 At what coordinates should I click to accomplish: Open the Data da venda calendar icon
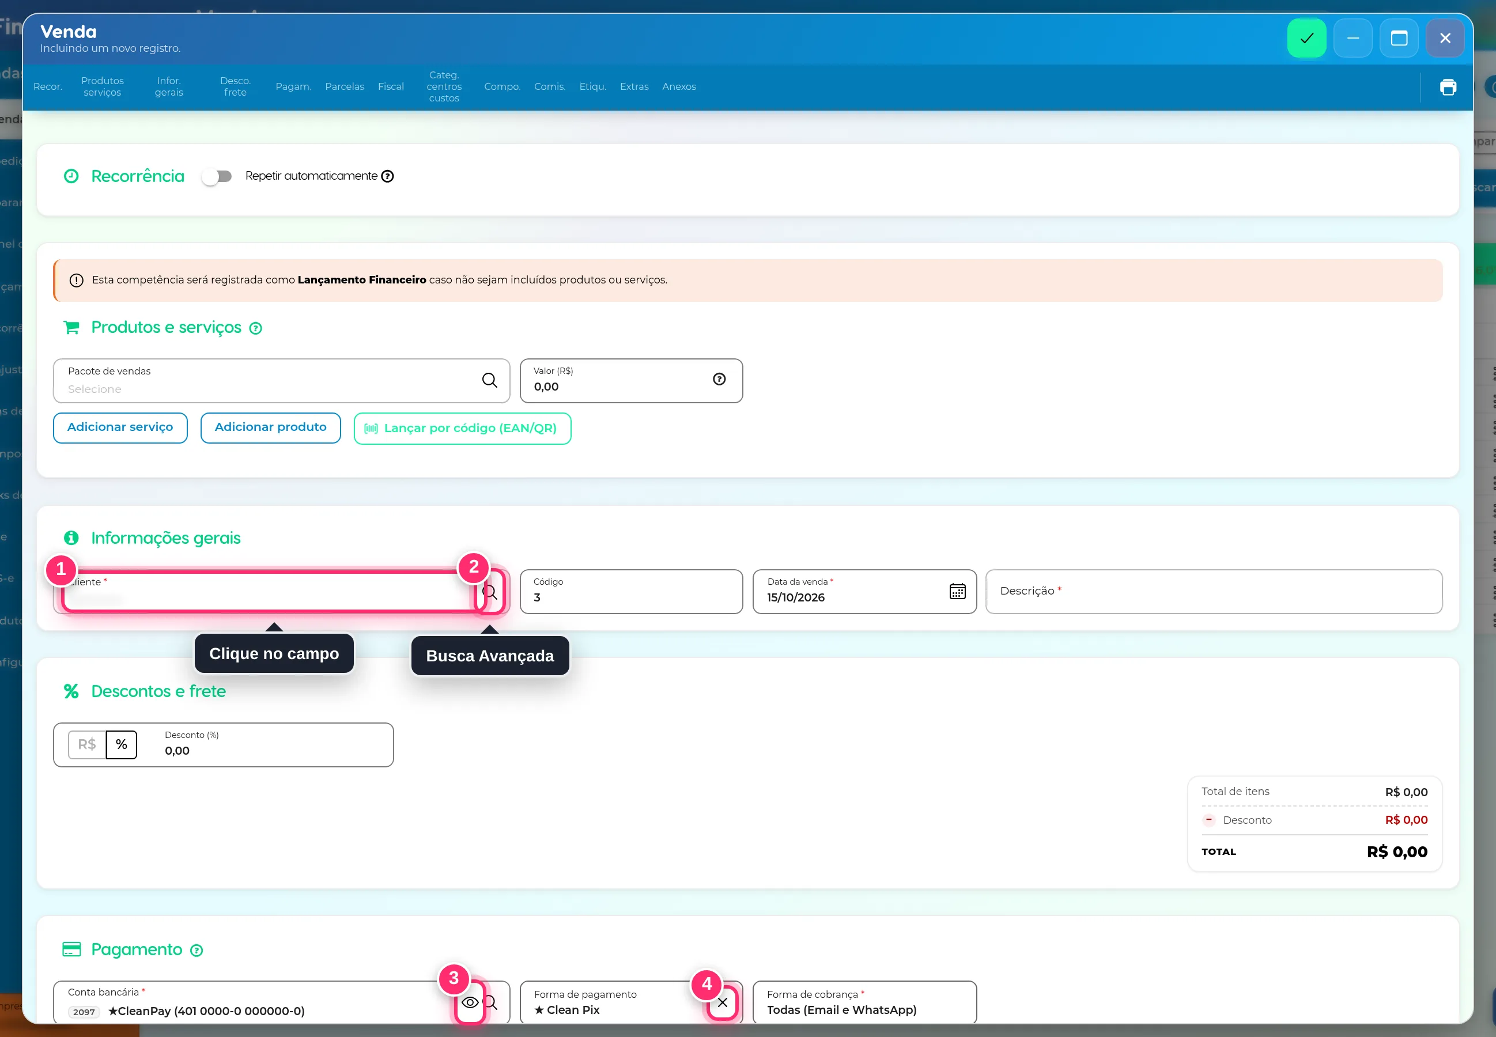coord(957,591)
